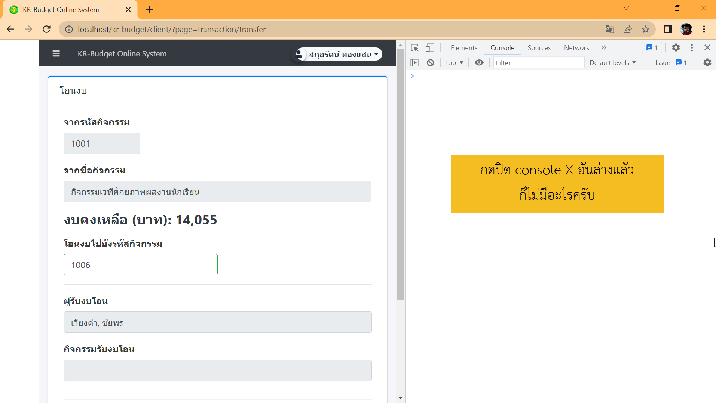Create live expression eye icon
Screen dimensions: 716x403
click(479, 63)
